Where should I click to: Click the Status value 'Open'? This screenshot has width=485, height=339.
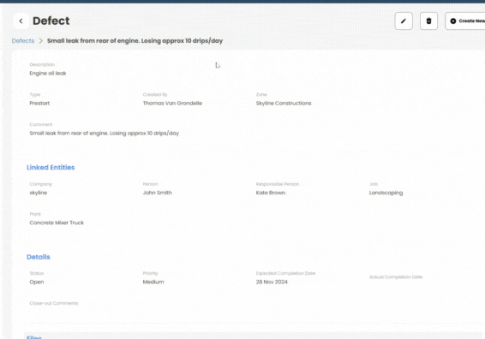[37, 282]
